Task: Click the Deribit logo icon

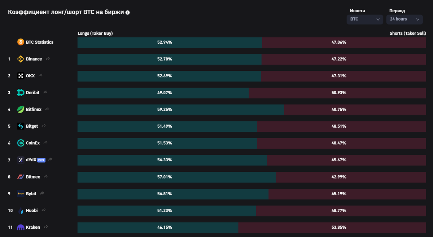Action: (x=21, y=93)
